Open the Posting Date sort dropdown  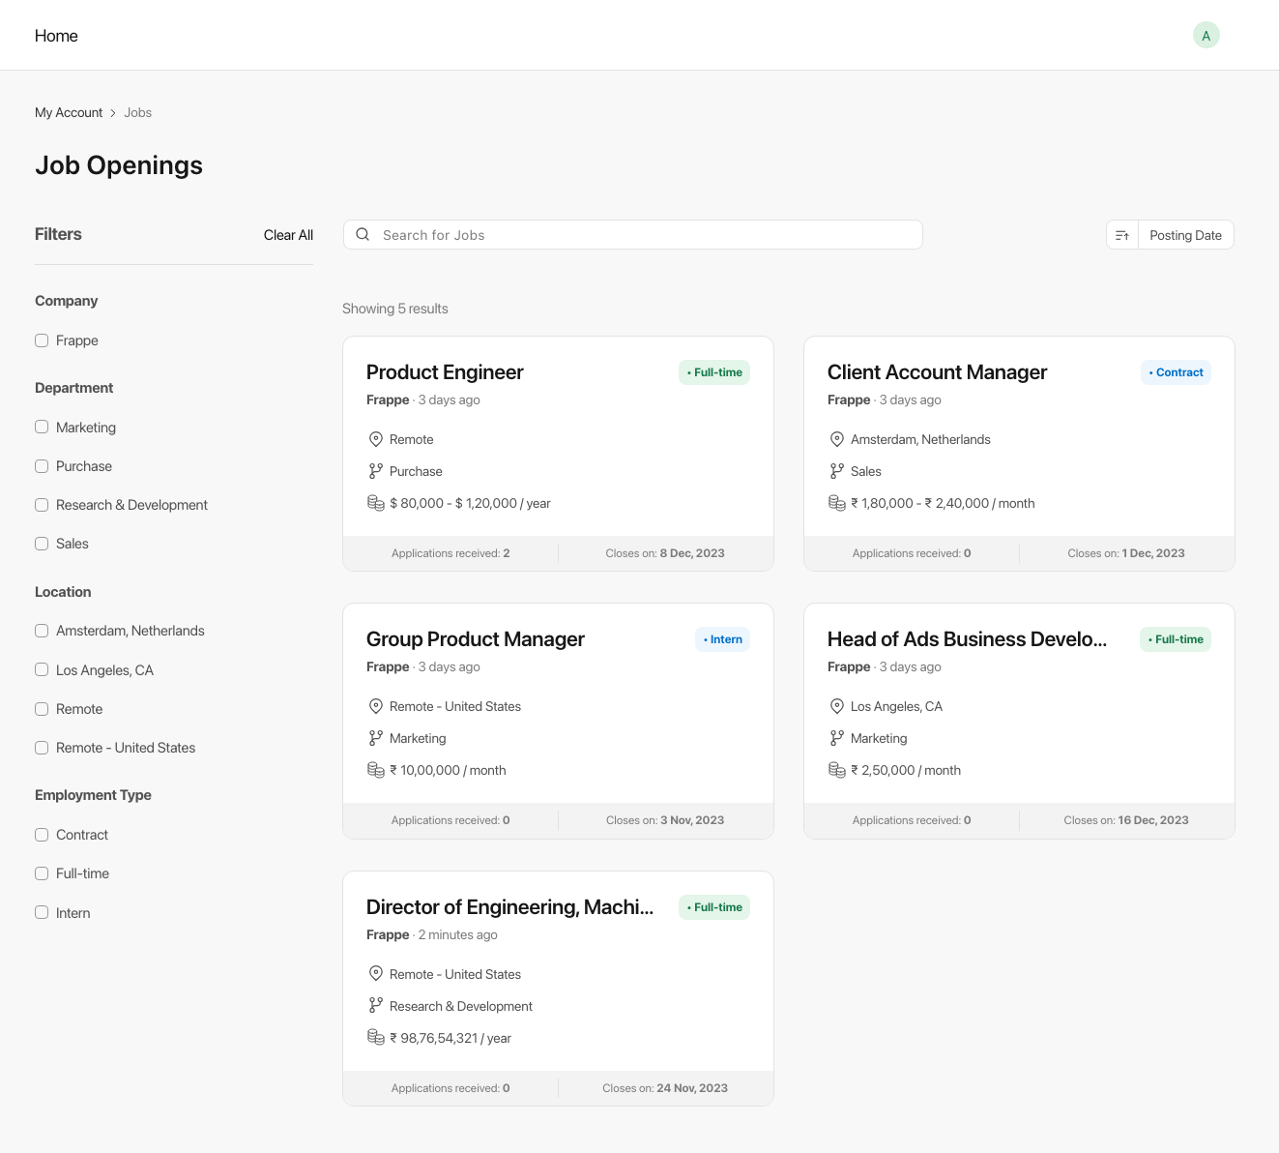(x=1185, y=235)
